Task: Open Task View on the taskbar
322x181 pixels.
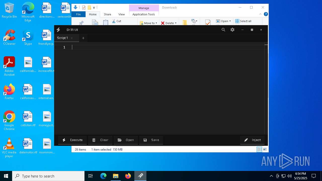Action: point(91,176)
